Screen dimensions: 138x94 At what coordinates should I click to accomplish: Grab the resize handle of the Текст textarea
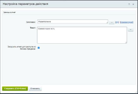[126, 43]
